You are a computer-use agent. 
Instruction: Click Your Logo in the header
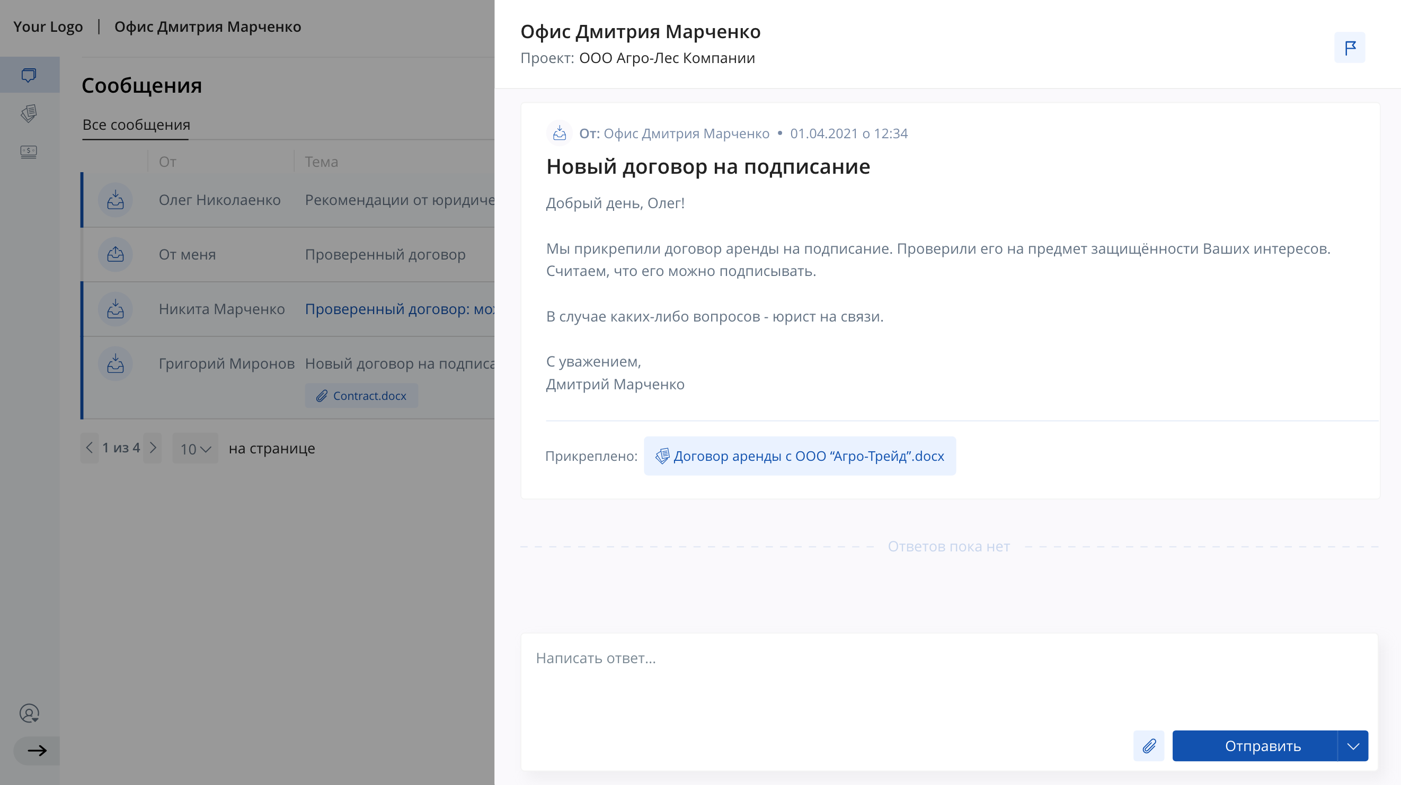48,26
